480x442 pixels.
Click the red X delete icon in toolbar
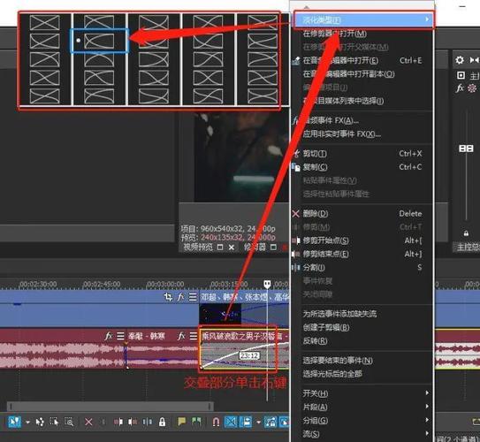(x=88, y=423)
